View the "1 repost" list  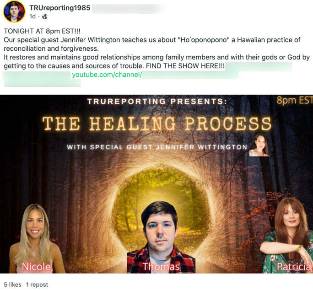point(37,285)
